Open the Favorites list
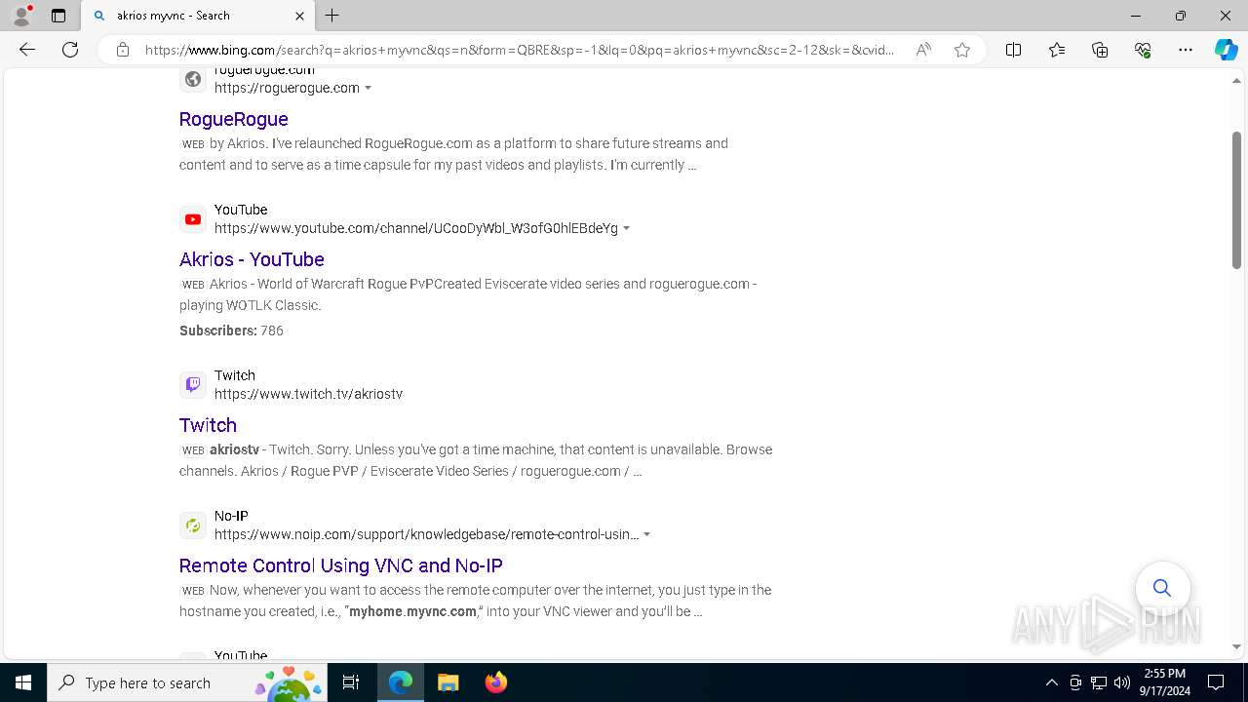 [x=1057, y=50]
